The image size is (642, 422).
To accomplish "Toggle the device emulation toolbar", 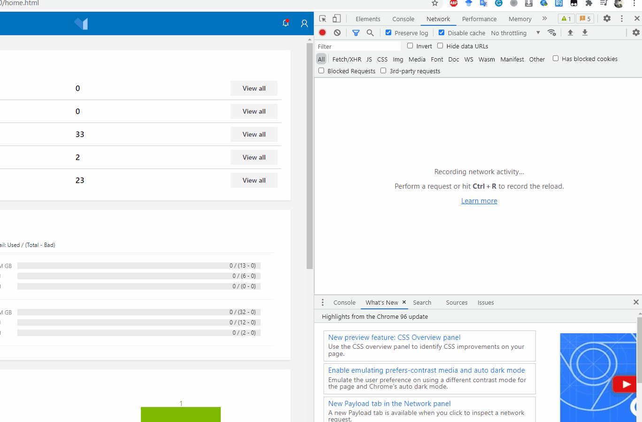I will 336,18.
